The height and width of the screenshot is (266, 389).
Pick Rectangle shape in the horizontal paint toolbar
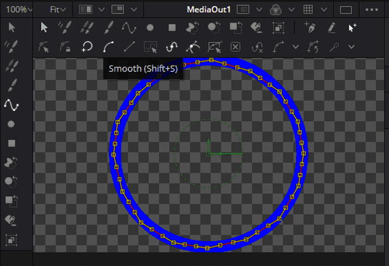172,27
